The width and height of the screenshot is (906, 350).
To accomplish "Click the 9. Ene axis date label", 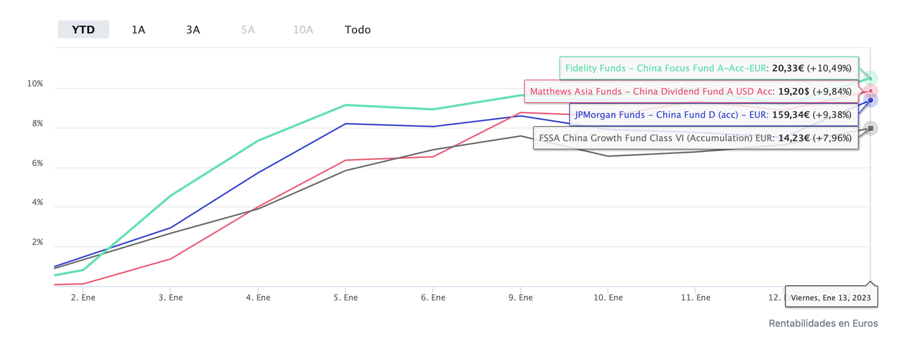I will 520,297.
